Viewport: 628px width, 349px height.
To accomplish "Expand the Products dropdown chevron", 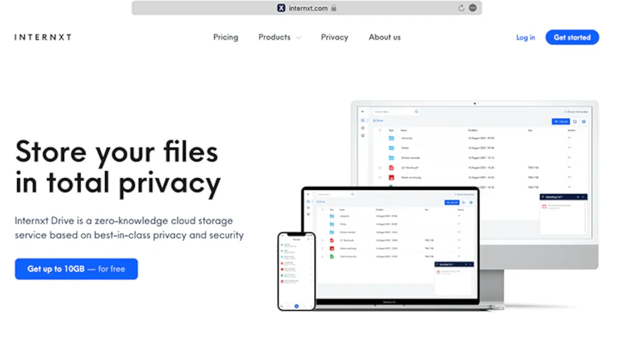I will click(298, 38).
